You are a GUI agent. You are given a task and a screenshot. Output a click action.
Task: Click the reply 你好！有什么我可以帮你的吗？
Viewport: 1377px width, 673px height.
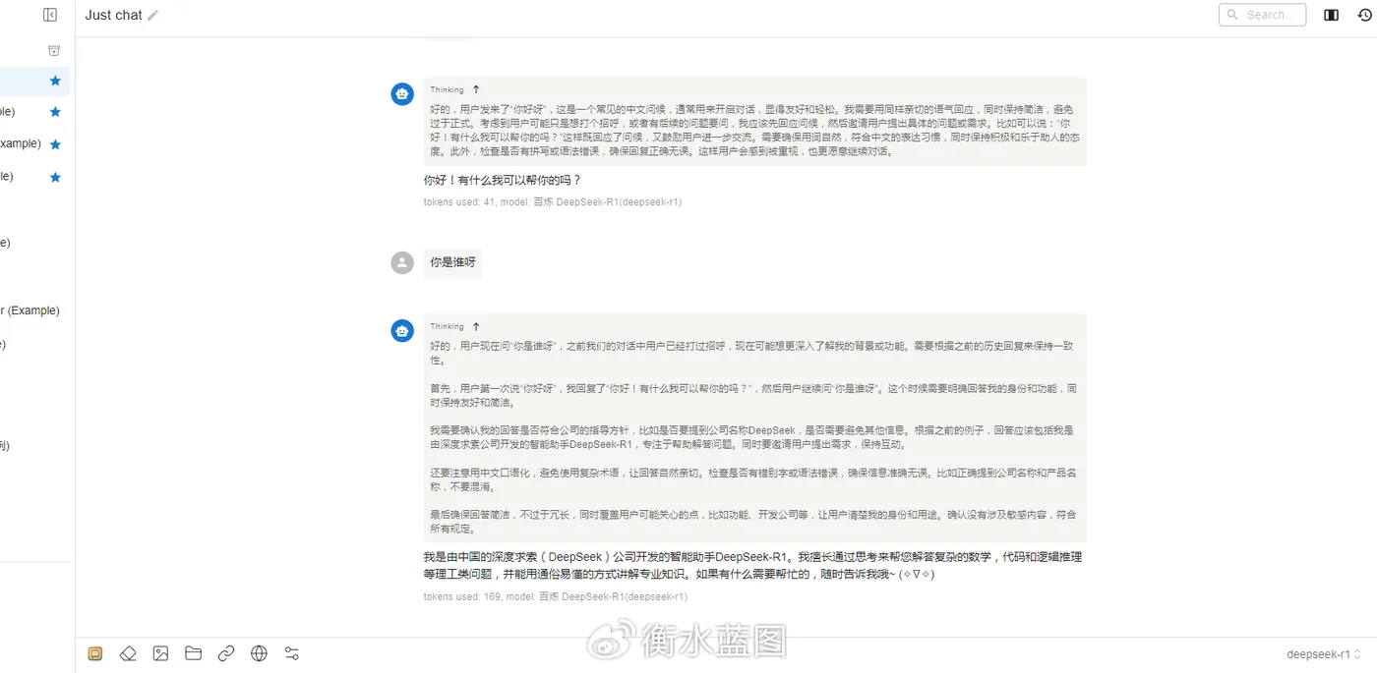tap(503, 181)
